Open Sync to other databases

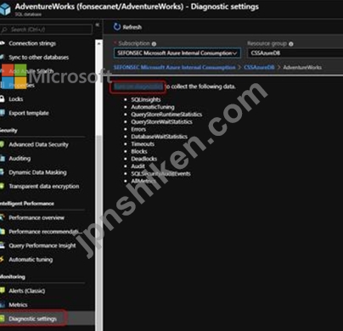39,57
